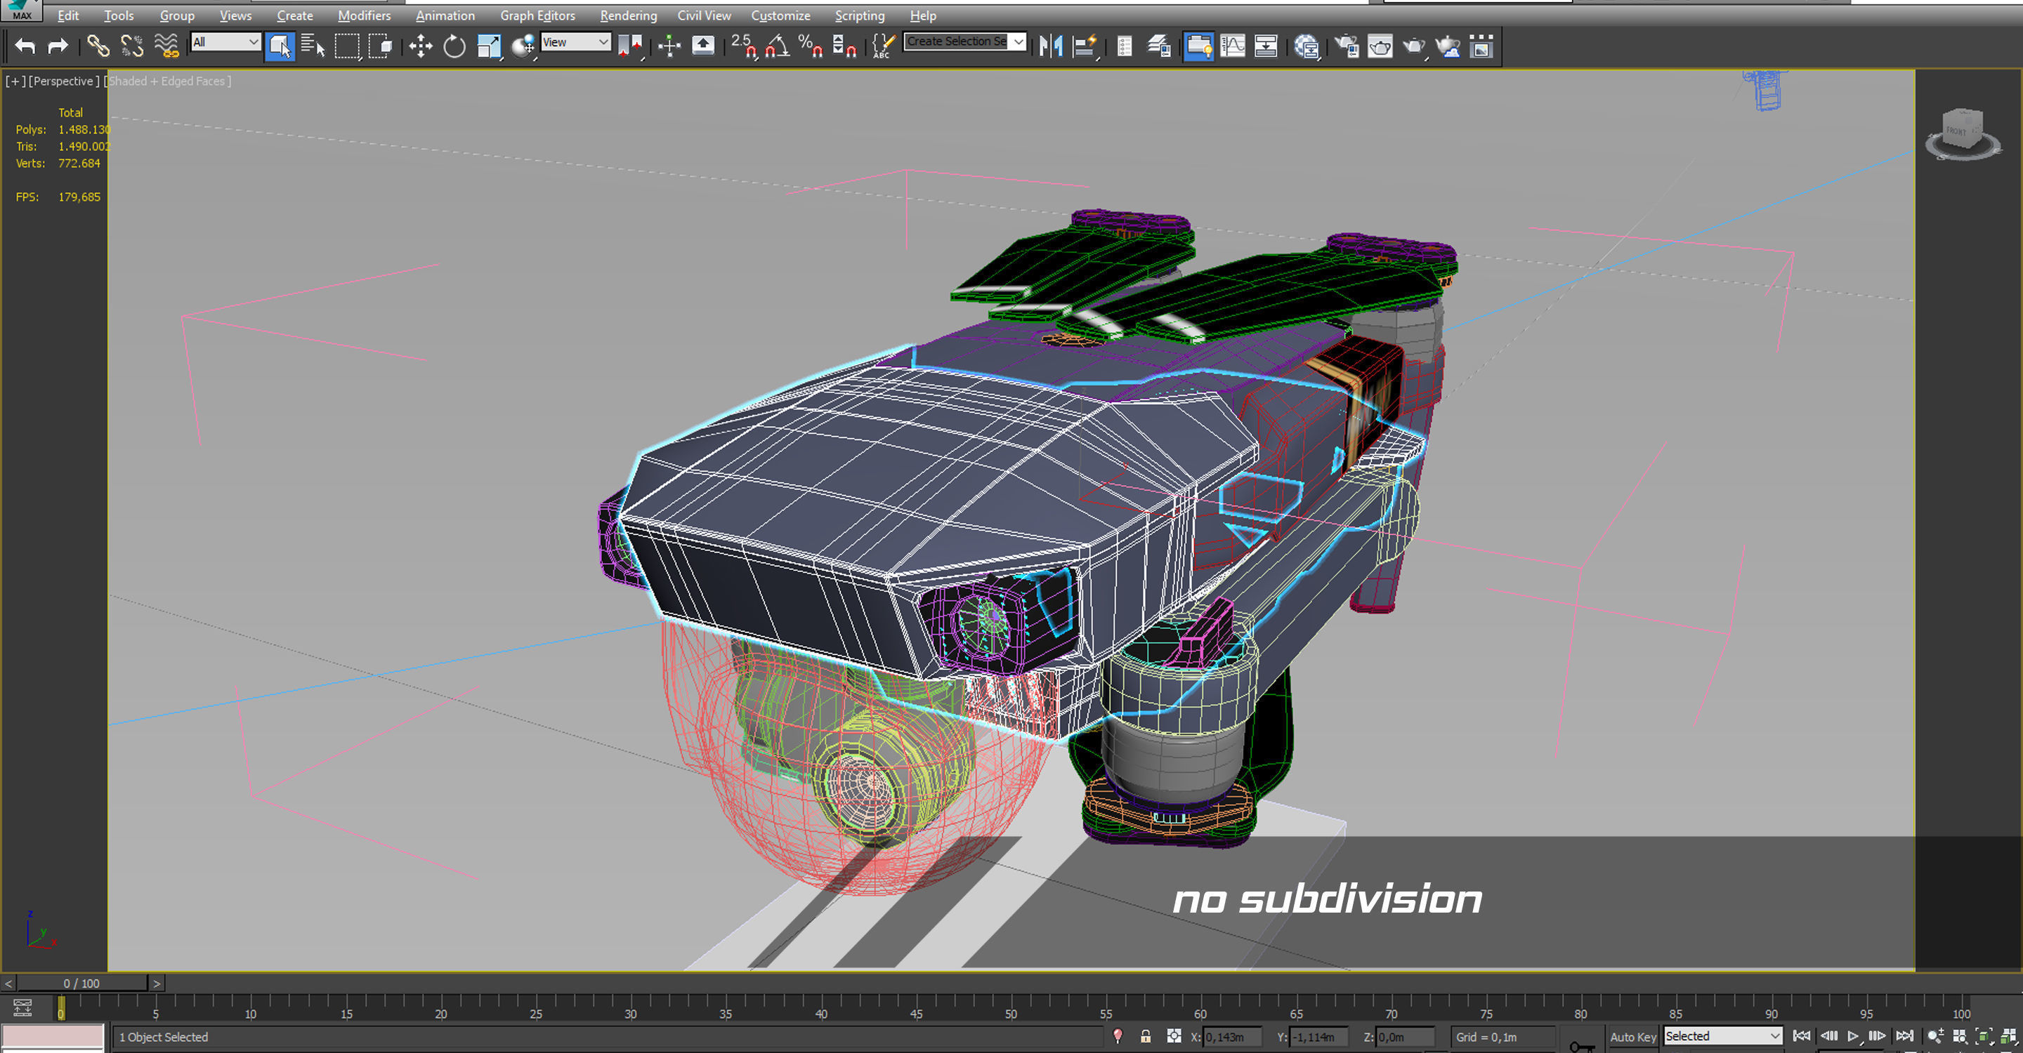The width and height of the screenshot is (2023, 1053).
Task: Toggle Selection Lock padlock icon
Action: [1145, 1037]
